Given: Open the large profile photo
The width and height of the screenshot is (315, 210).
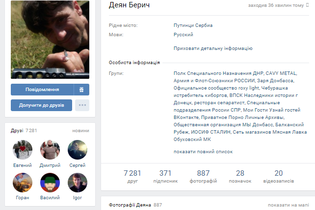Looking at the screenshot, I should (x=50, y=40).
